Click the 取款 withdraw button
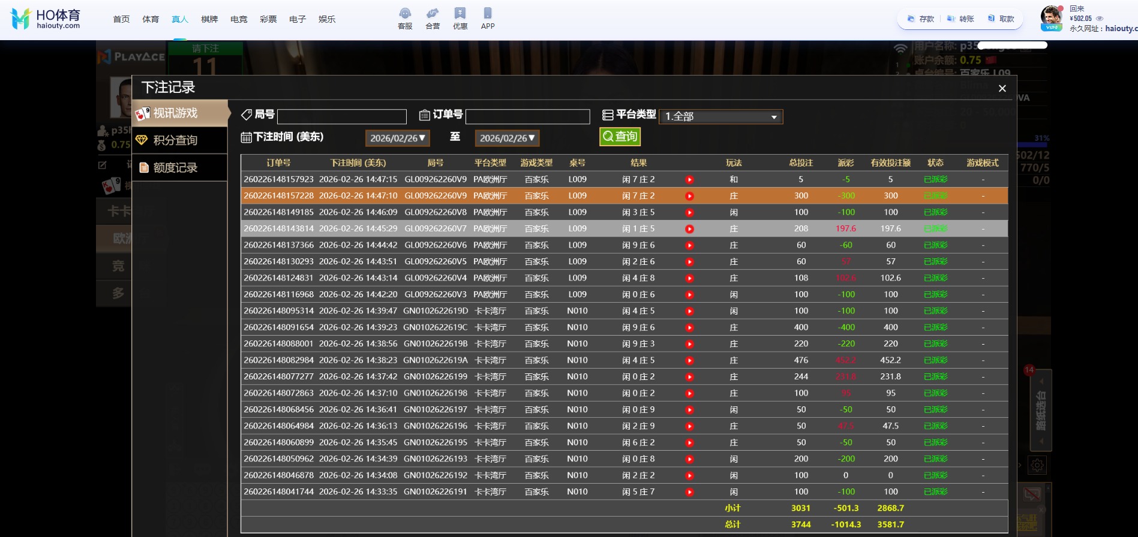Viewport: 1138px width, 537px height. [x=1001, y=19]
